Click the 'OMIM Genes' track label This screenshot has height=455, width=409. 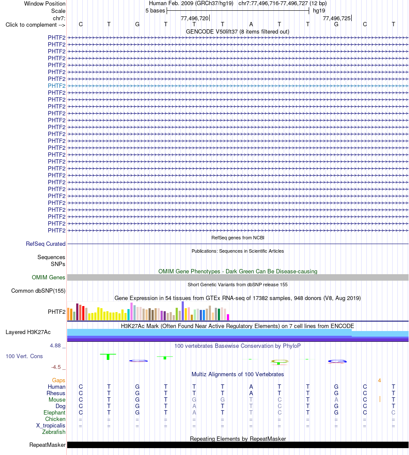click(x=49, y=277)
